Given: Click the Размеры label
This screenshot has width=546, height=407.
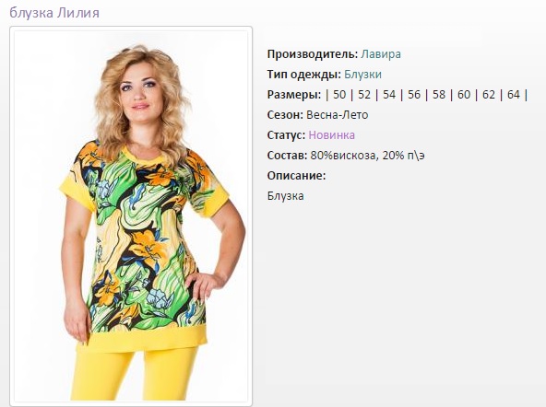Looking at the screenshot, I should pos(294,95).
